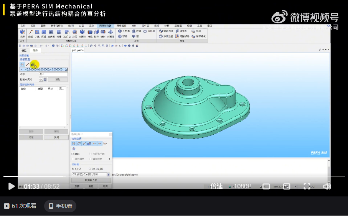
Task: Click the 应用输入值 button
Action: pos(91,180)
